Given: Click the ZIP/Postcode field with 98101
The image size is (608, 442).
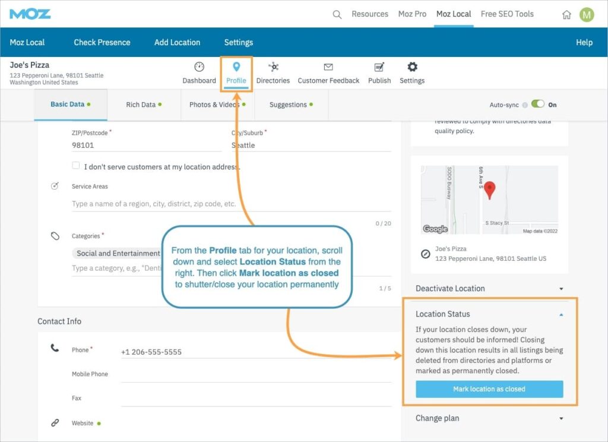Looking at the screenshot, I should coord(147,145).
